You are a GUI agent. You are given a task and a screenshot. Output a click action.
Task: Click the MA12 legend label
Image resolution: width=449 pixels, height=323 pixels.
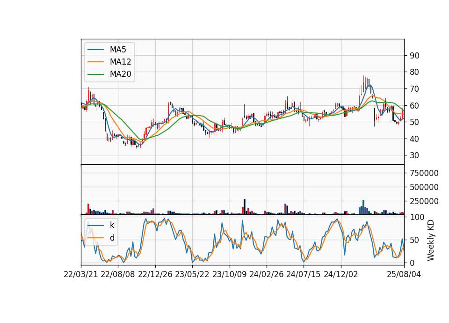(120, 62)
